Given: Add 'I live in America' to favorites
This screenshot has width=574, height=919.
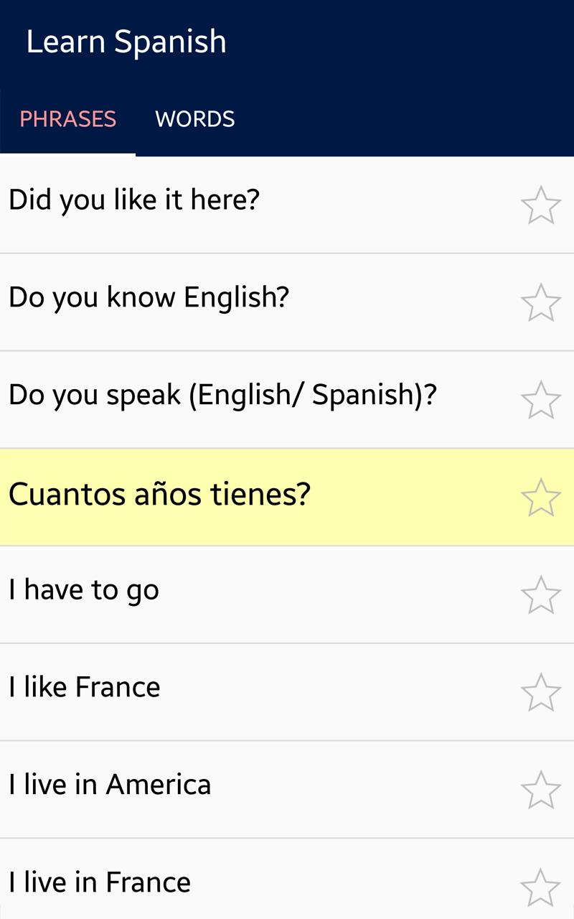Looking at the screenshot, I should (540, 790).
